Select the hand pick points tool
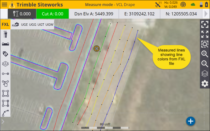 pyautogui.click(x=5, y=83)
